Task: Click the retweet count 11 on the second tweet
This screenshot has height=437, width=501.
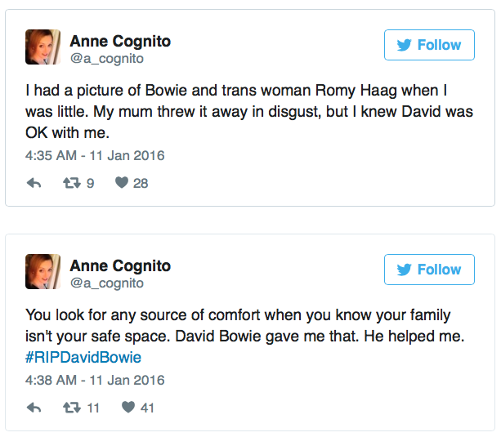Action: pyautogui.click(x=93, y=408)
